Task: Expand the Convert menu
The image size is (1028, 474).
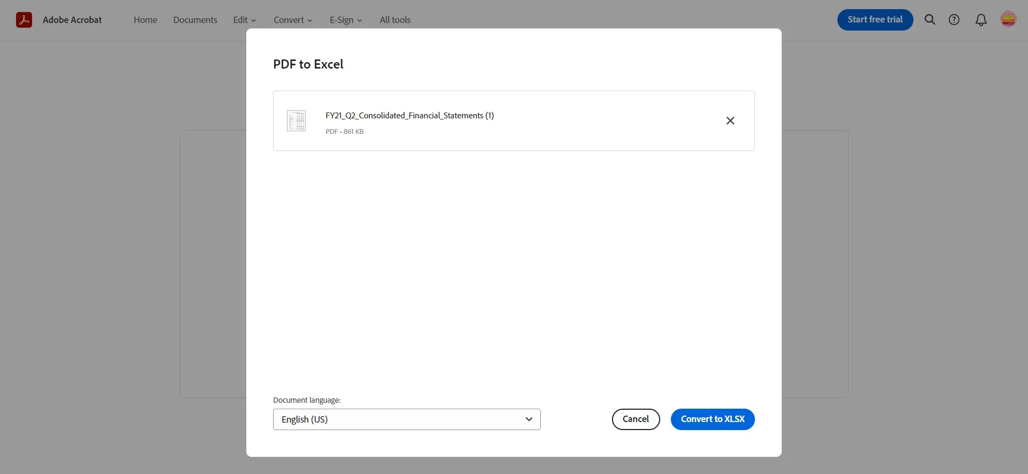Action: [293, 20]
